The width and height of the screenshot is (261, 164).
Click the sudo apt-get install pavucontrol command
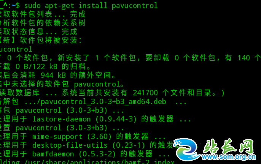[91, 6]
